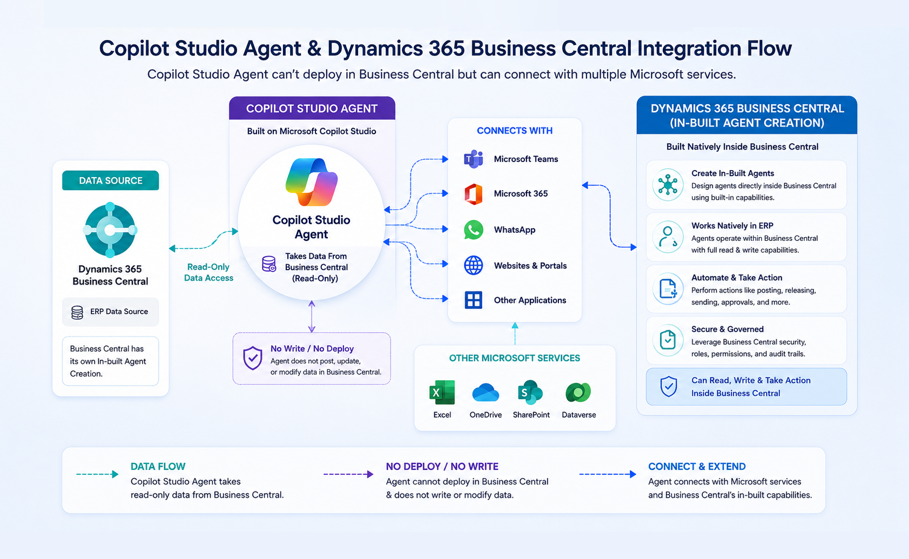The image size is (909, 559).
Task: Click the Automate & Take Action heading
Action: [737, 278]
